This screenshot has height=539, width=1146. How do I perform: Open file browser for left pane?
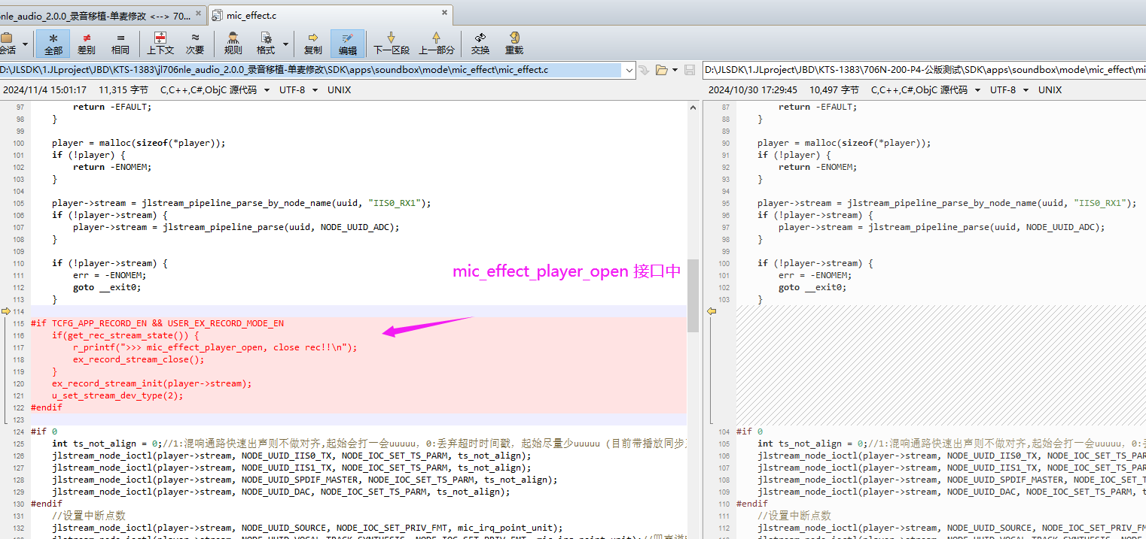point(661,70)
